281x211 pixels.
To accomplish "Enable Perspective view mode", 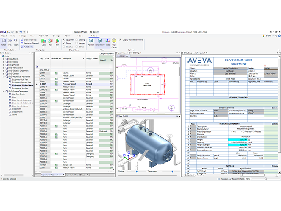I will point(100,42).
